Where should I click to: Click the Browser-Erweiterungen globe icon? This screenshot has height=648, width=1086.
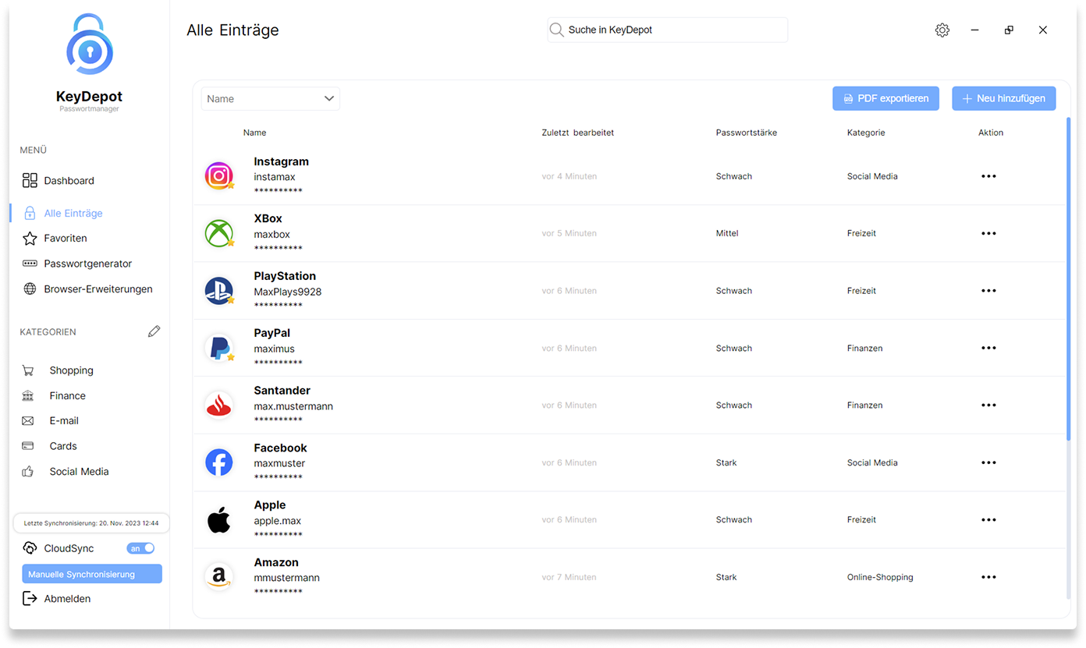tap(30, 289)
